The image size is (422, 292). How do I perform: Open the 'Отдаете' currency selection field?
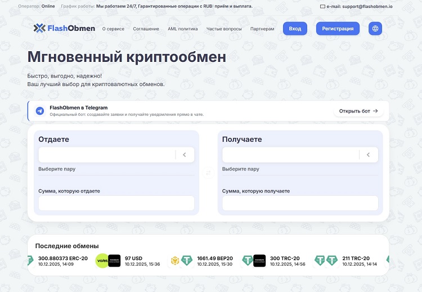coord(107,155)
